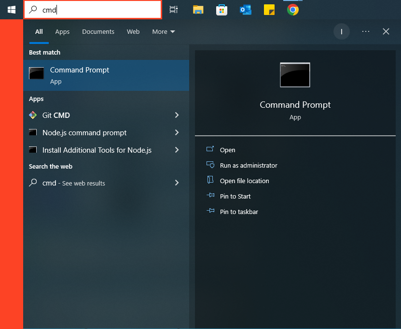Expand the cmd web results arrow
Image resolution: width=401 pixels, height=329 pixels.
click(177, 183)
